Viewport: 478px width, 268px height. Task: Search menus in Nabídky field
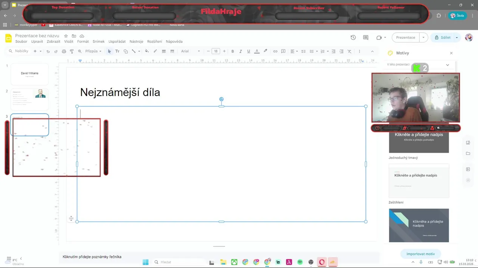coord(19,51)
